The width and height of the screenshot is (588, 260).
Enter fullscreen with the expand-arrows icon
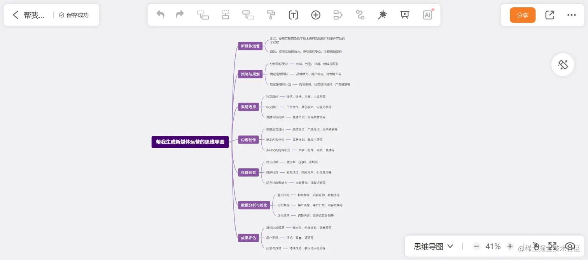[x=552, y=246]
